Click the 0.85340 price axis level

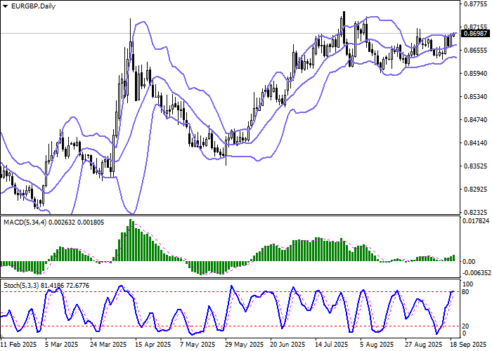(476, 97)
